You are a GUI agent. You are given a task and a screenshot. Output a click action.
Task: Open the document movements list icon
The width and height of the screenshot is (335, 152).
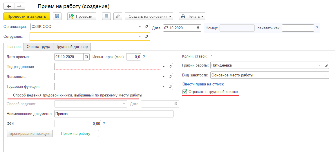coord(106,17)
